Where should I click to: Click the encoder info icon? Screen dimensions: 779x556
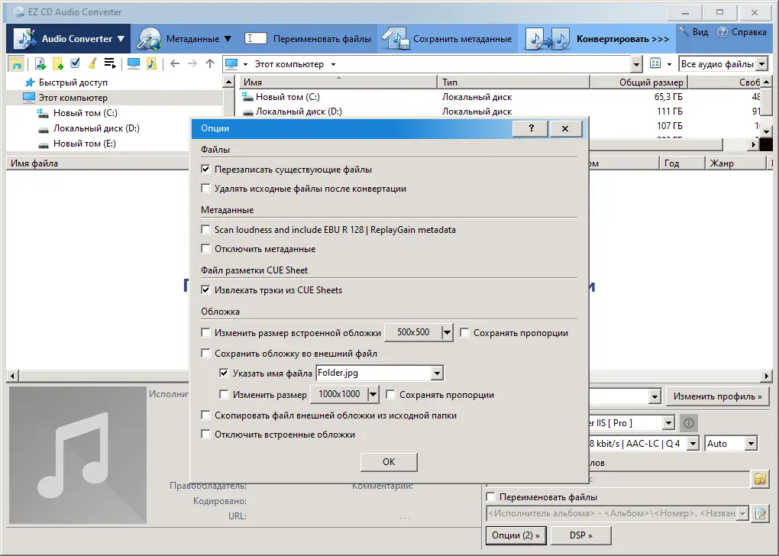689,423
